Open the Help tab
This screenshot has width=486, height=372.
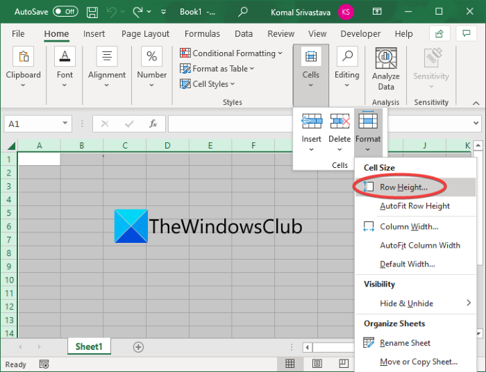[x=403, y=34]
